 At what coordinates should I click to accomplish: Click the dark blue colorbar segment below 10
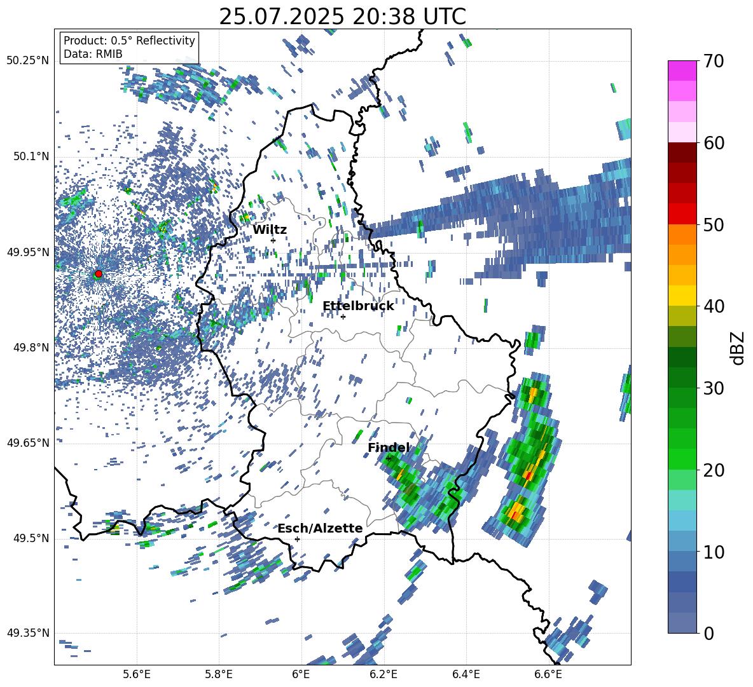682,582
